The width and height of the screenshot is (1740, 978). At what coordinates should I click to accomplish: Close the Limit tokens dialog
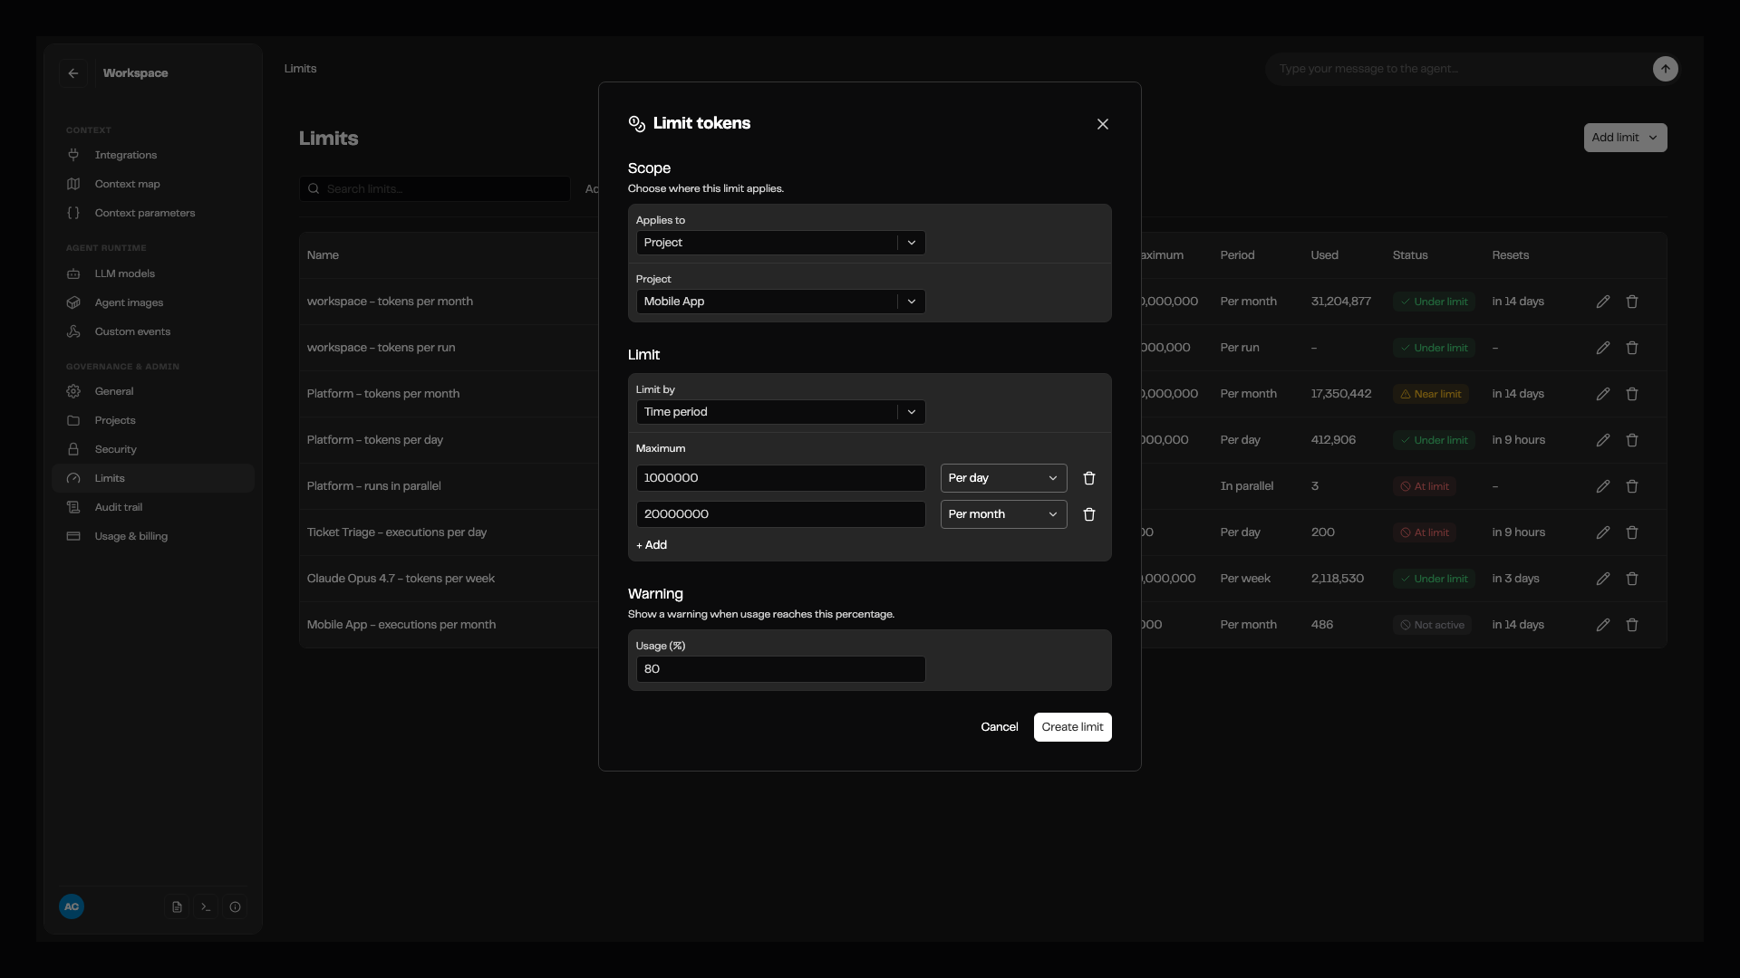(x=1102, y=124)
